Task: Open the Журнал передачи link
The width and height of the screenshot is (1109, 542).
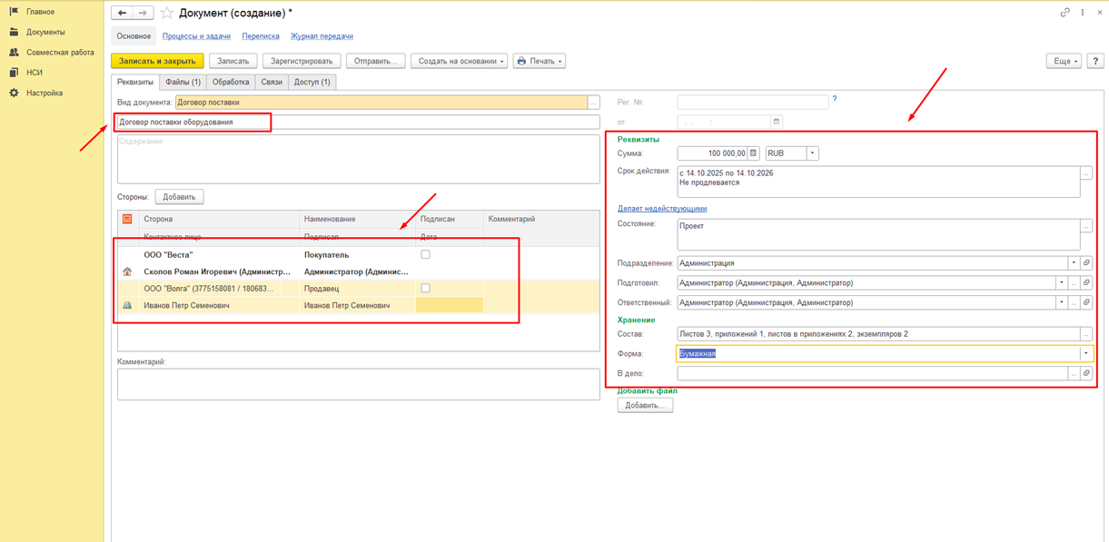Action: 322,36
